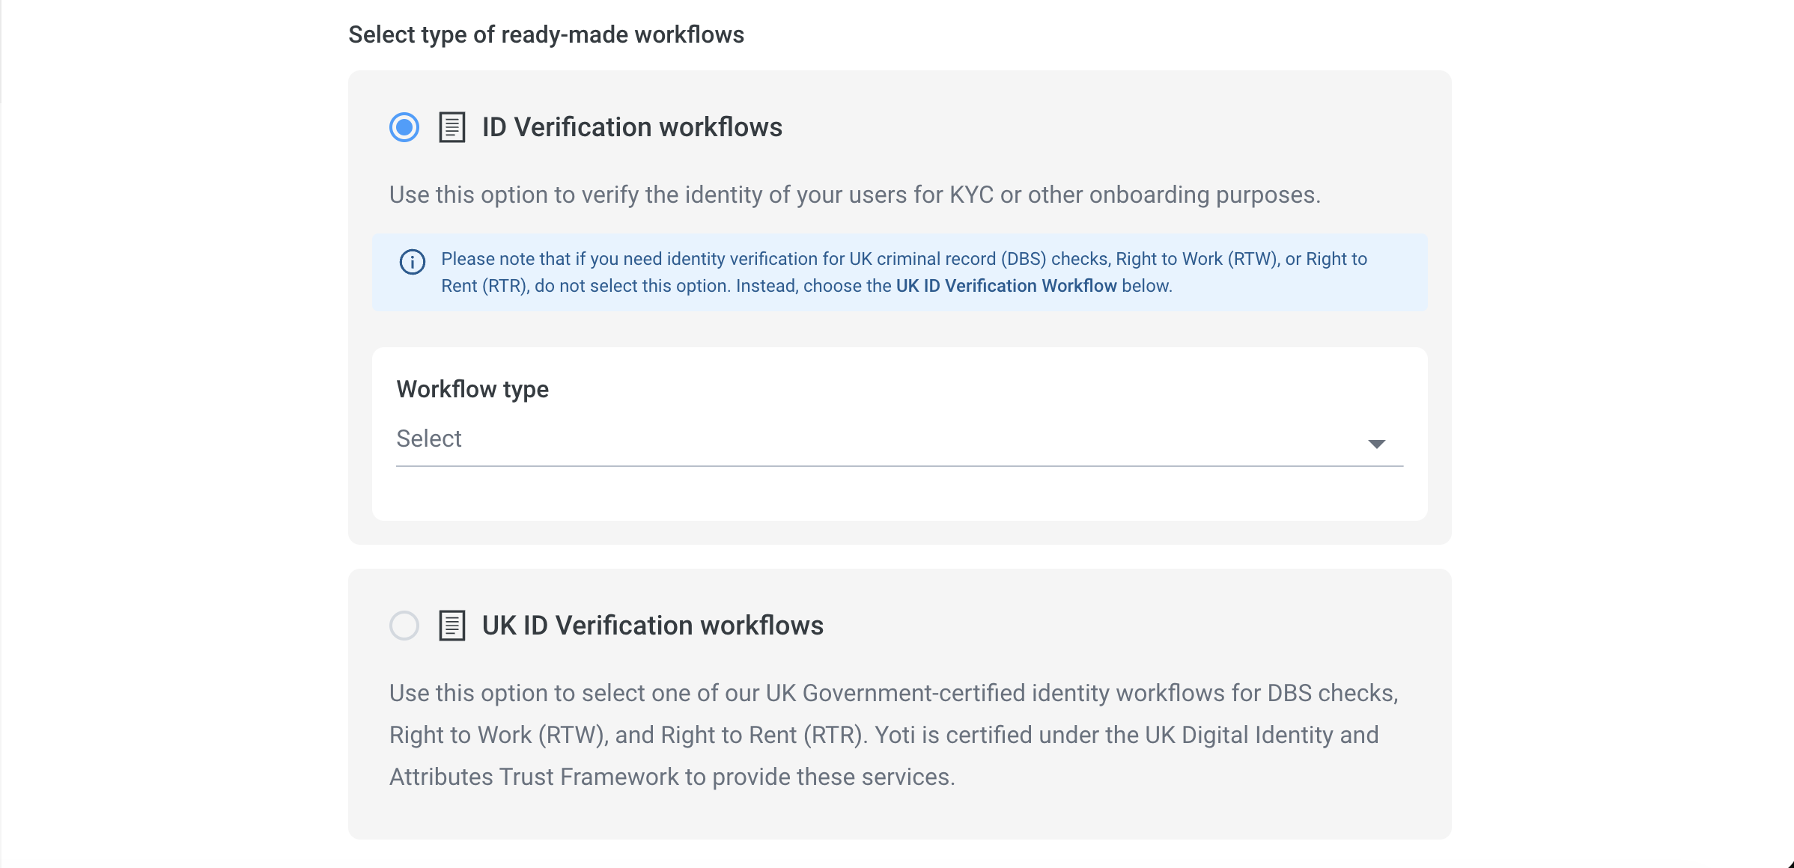Click the info icon in the blue notice
The image size is (1794, 868).
(413, 262)
